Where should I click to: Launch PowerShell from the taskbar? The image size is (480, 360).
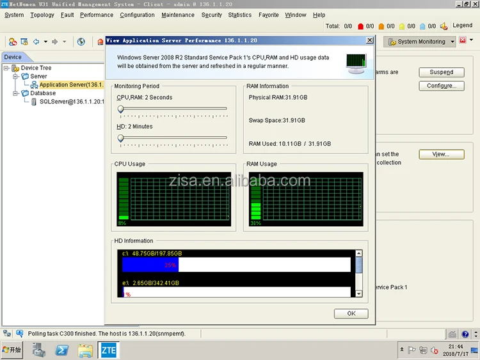point(62,350)
